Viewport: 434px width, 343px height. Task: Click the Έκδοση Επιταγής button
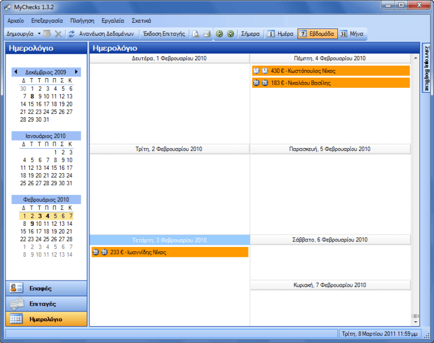click(x=163, y=34)
